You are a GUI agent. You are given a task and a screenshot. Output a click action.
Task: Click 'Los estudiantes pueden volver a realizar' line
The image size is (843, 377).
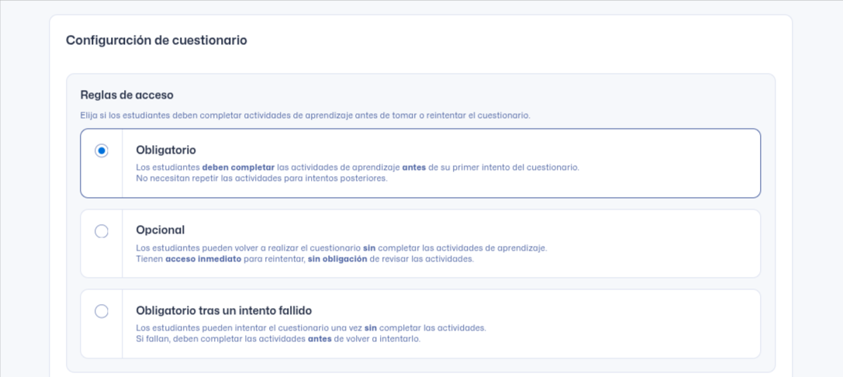click(x=248, y=248)
